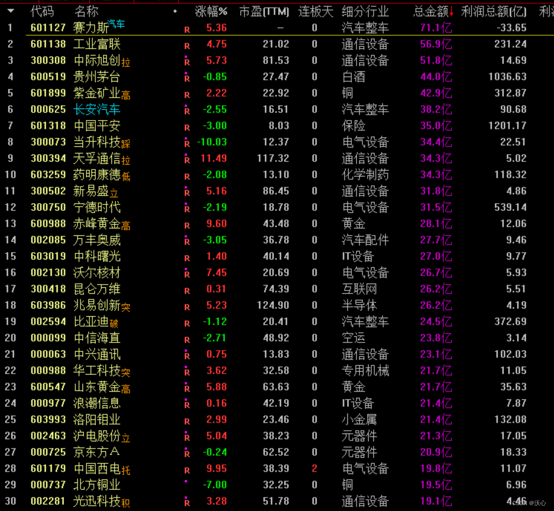Click the R margin icon for 中际旭创
The height and width of the screenshot is (511, 554).
coord(187,62)
